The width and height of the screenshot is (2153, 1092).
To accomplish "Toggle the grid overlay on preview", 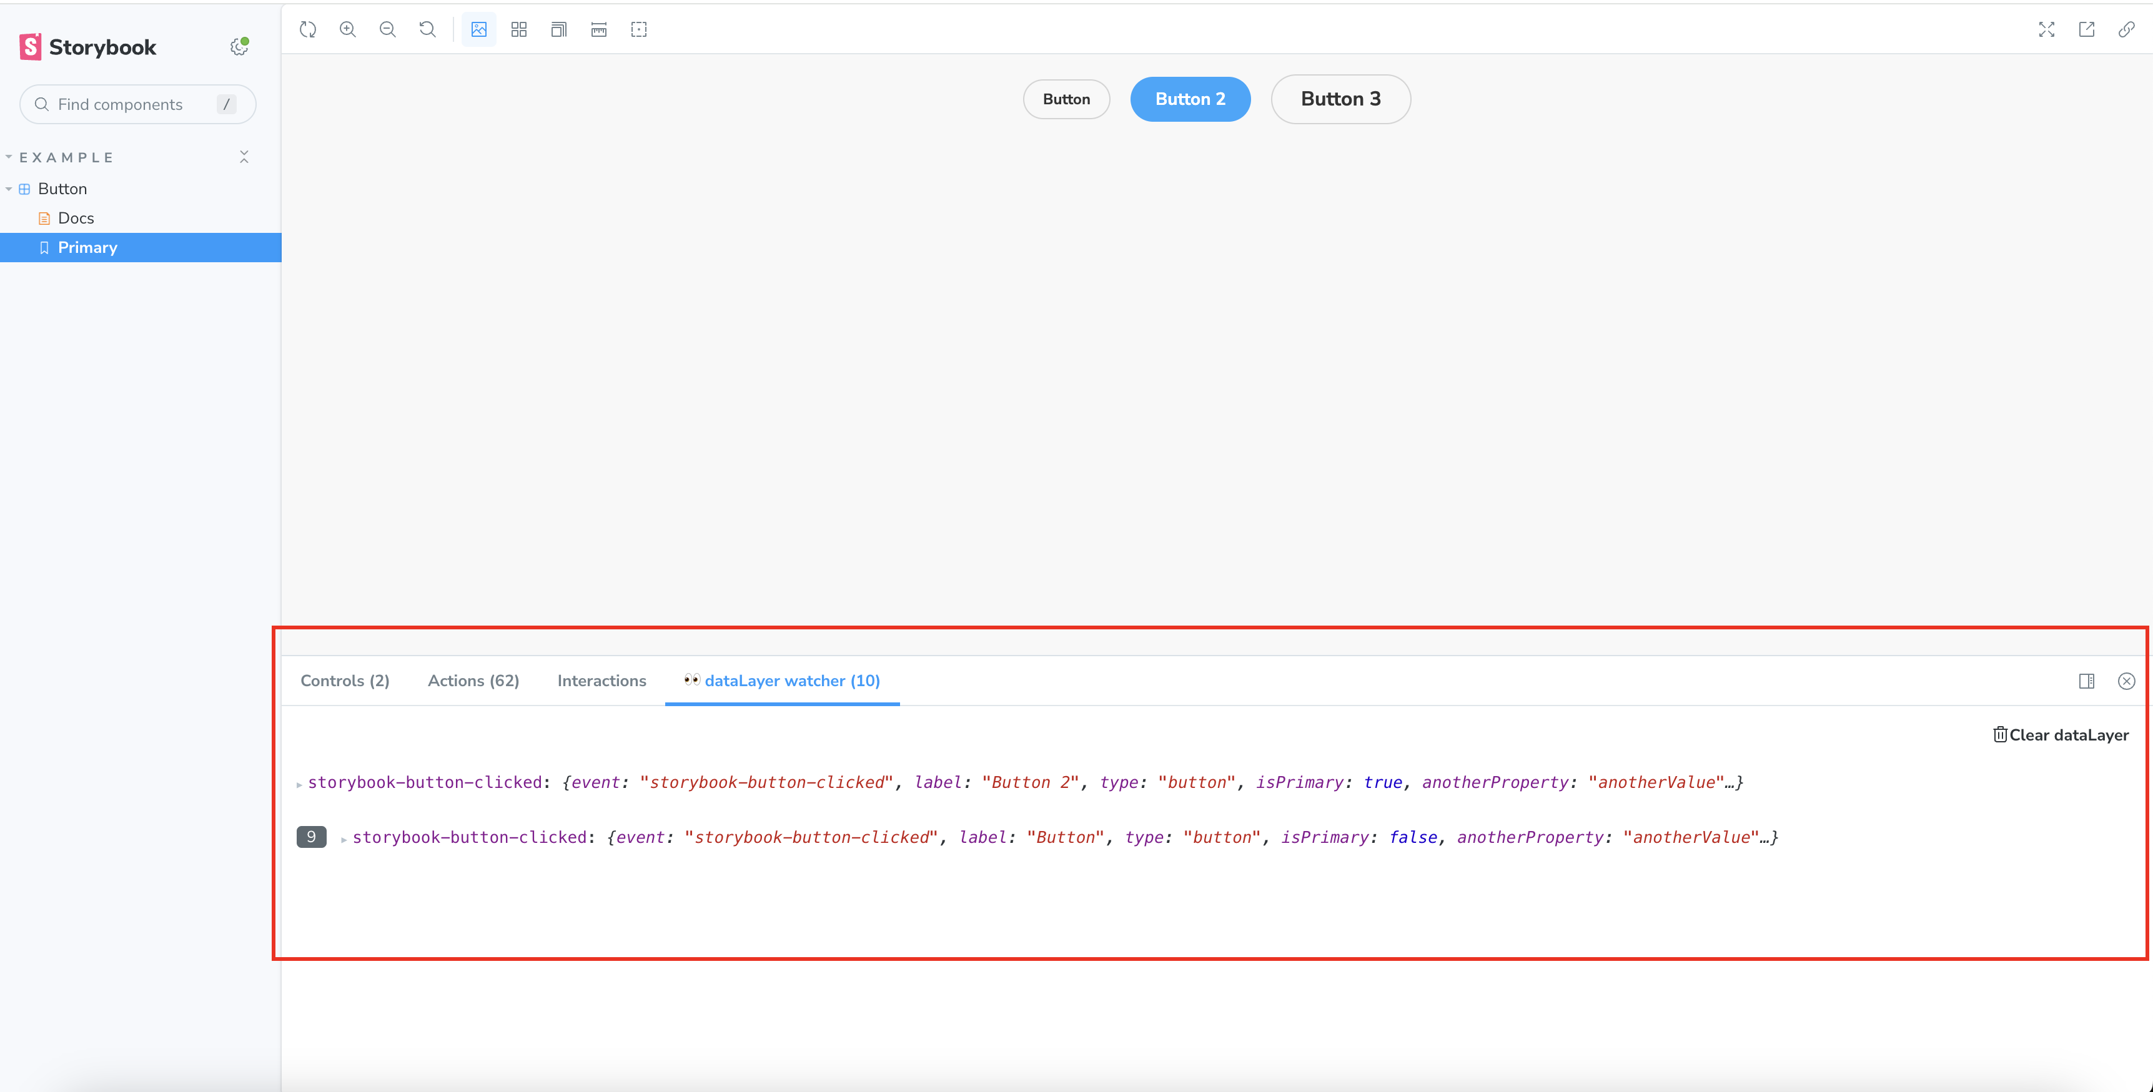I will tap(519, 29).
